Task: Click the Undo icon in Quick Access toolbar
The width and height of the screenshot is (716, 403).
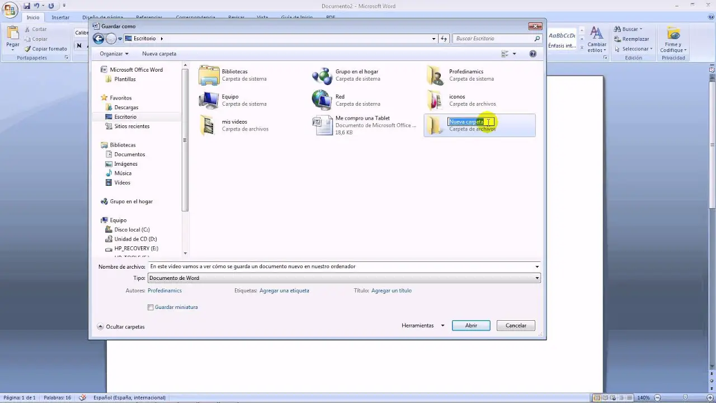Action: click(37, 6)
